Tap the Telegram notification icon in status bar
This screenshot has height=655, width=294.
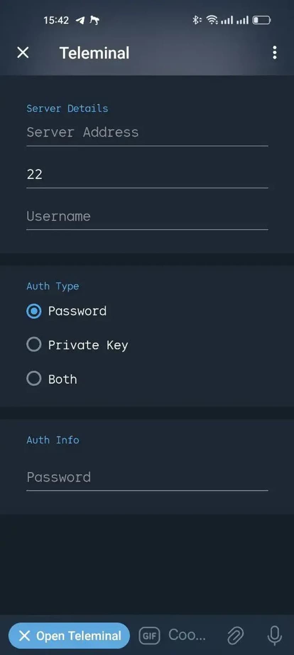pos(80,20)
